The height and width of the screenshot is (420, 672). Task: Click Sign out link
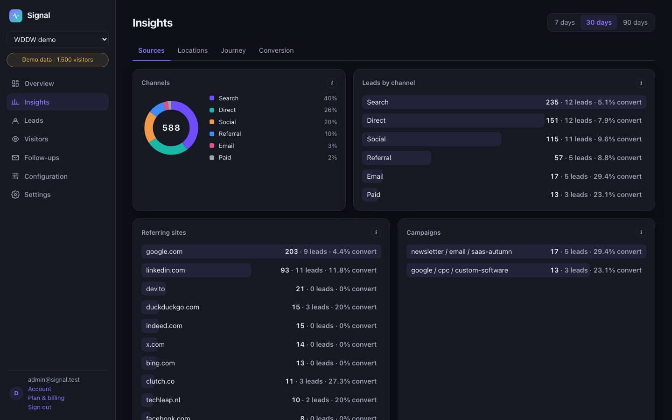pos(40,407)
